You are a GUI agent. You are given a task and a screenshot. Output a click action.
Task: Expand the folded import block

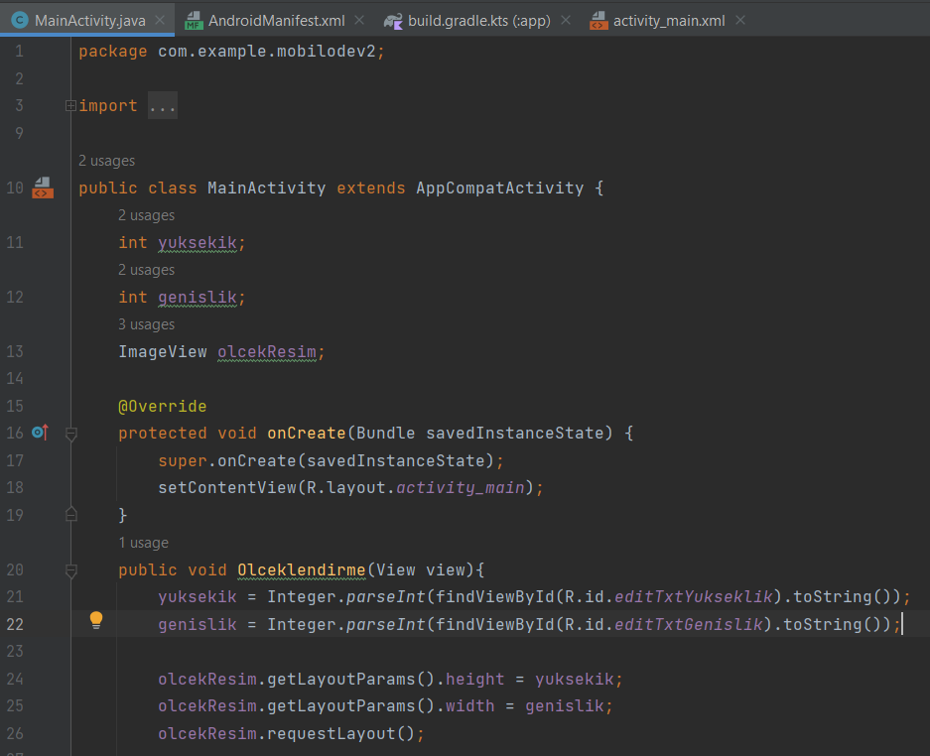pyautogui.click(x=70, y=105)
